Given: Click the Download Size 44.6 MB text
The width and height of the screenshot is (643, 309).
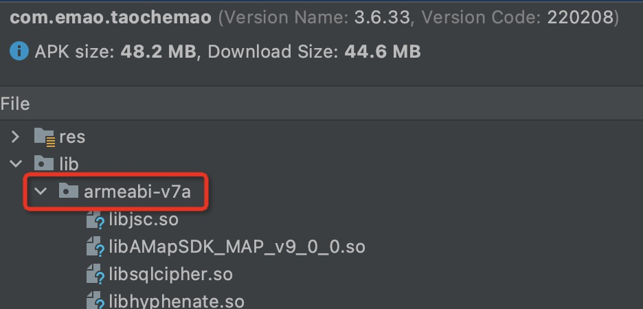Looking at the screenshot, I should [x=314, y=51].
